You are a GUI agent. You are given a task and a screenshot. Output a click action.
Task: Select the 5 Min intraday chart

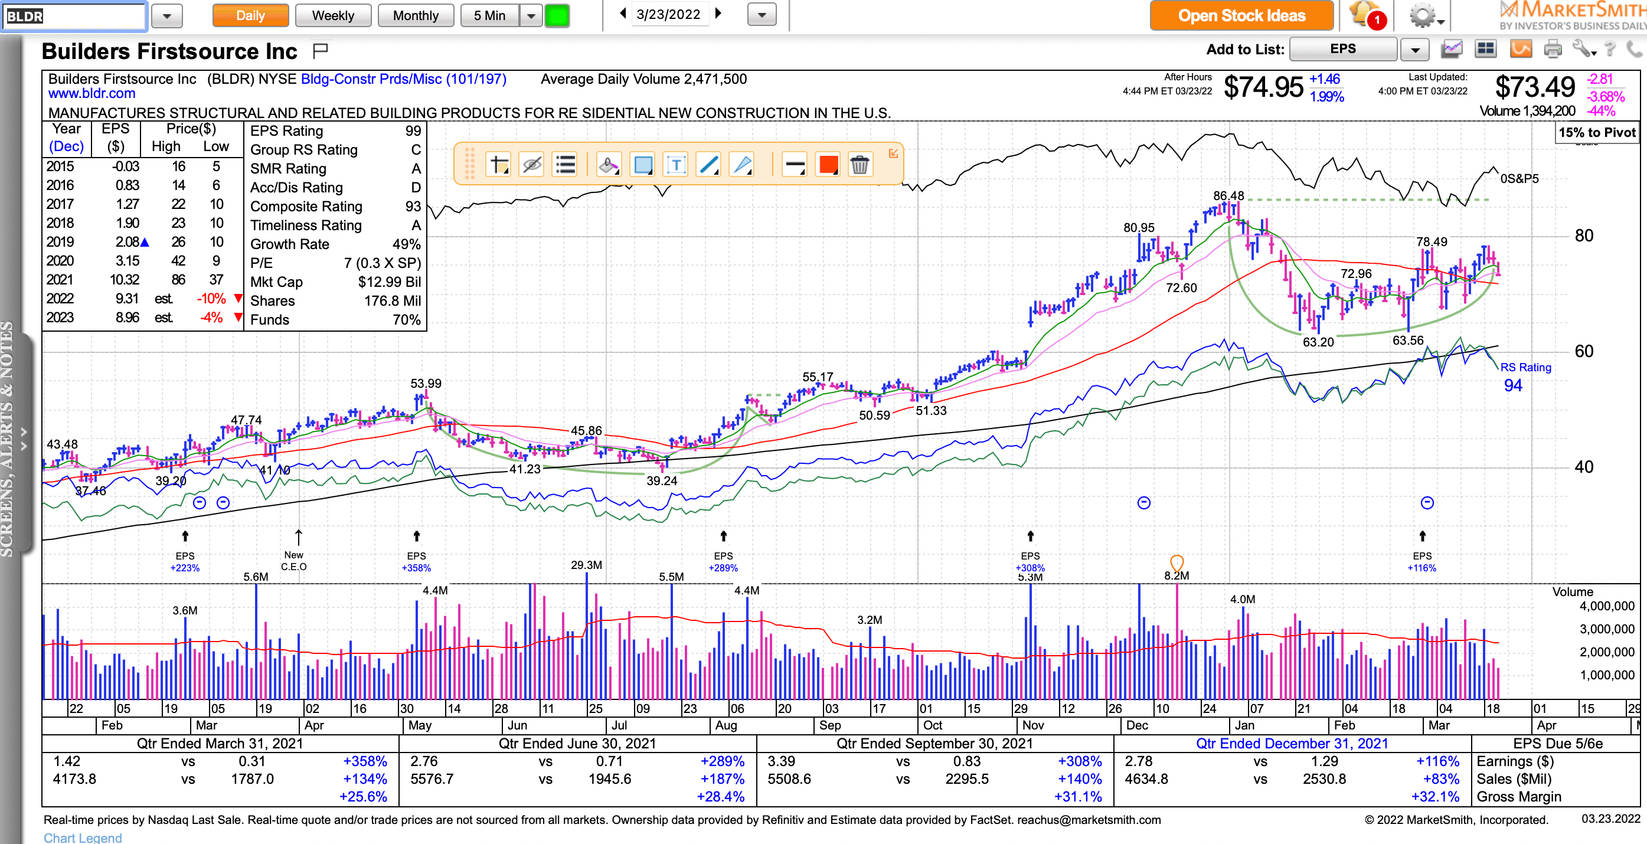coord(490,15)
